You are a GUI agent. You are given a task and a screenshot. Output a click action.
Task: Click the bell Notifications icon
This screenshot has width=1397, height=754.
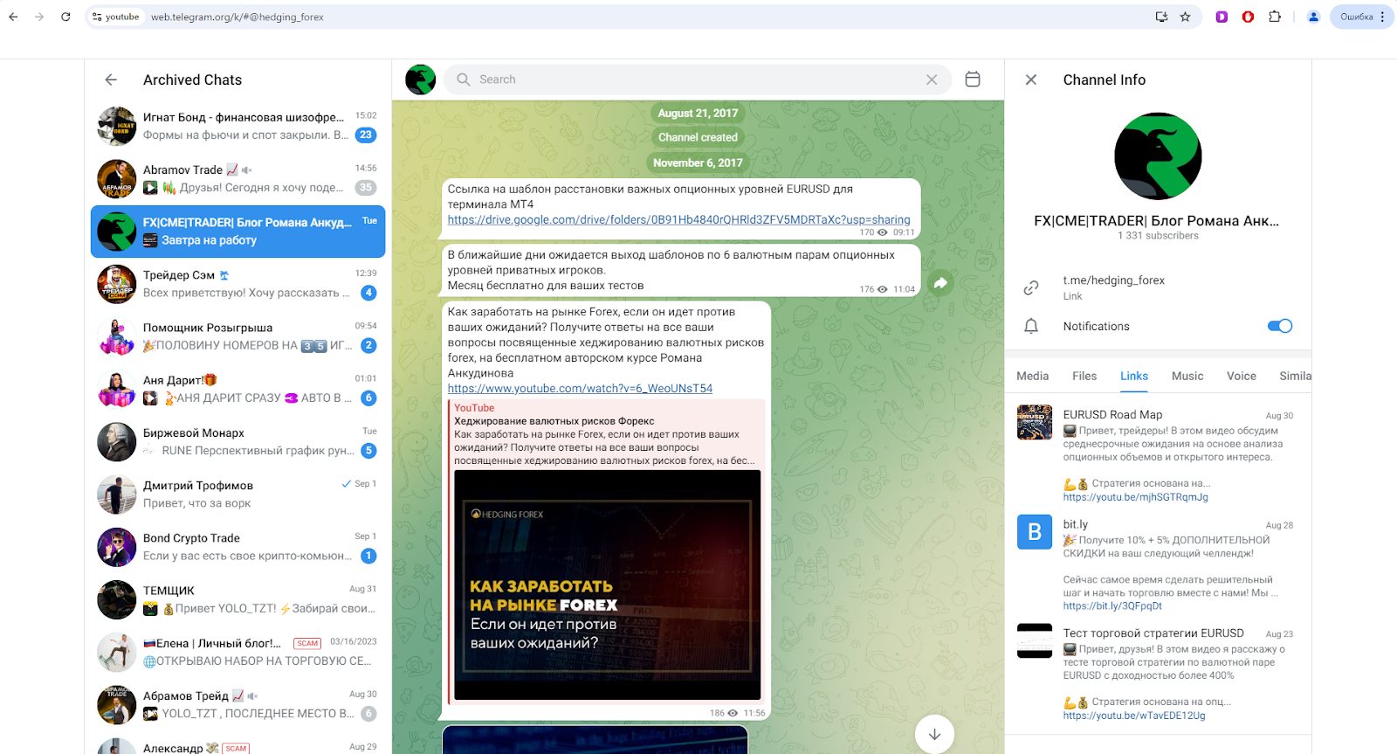(1031, 326)
